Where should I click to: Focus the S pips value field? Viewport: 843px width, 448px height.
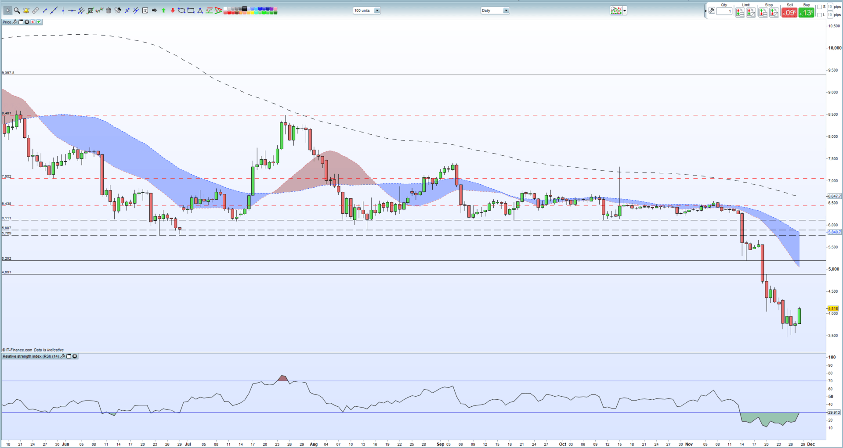tap(830, 7)
